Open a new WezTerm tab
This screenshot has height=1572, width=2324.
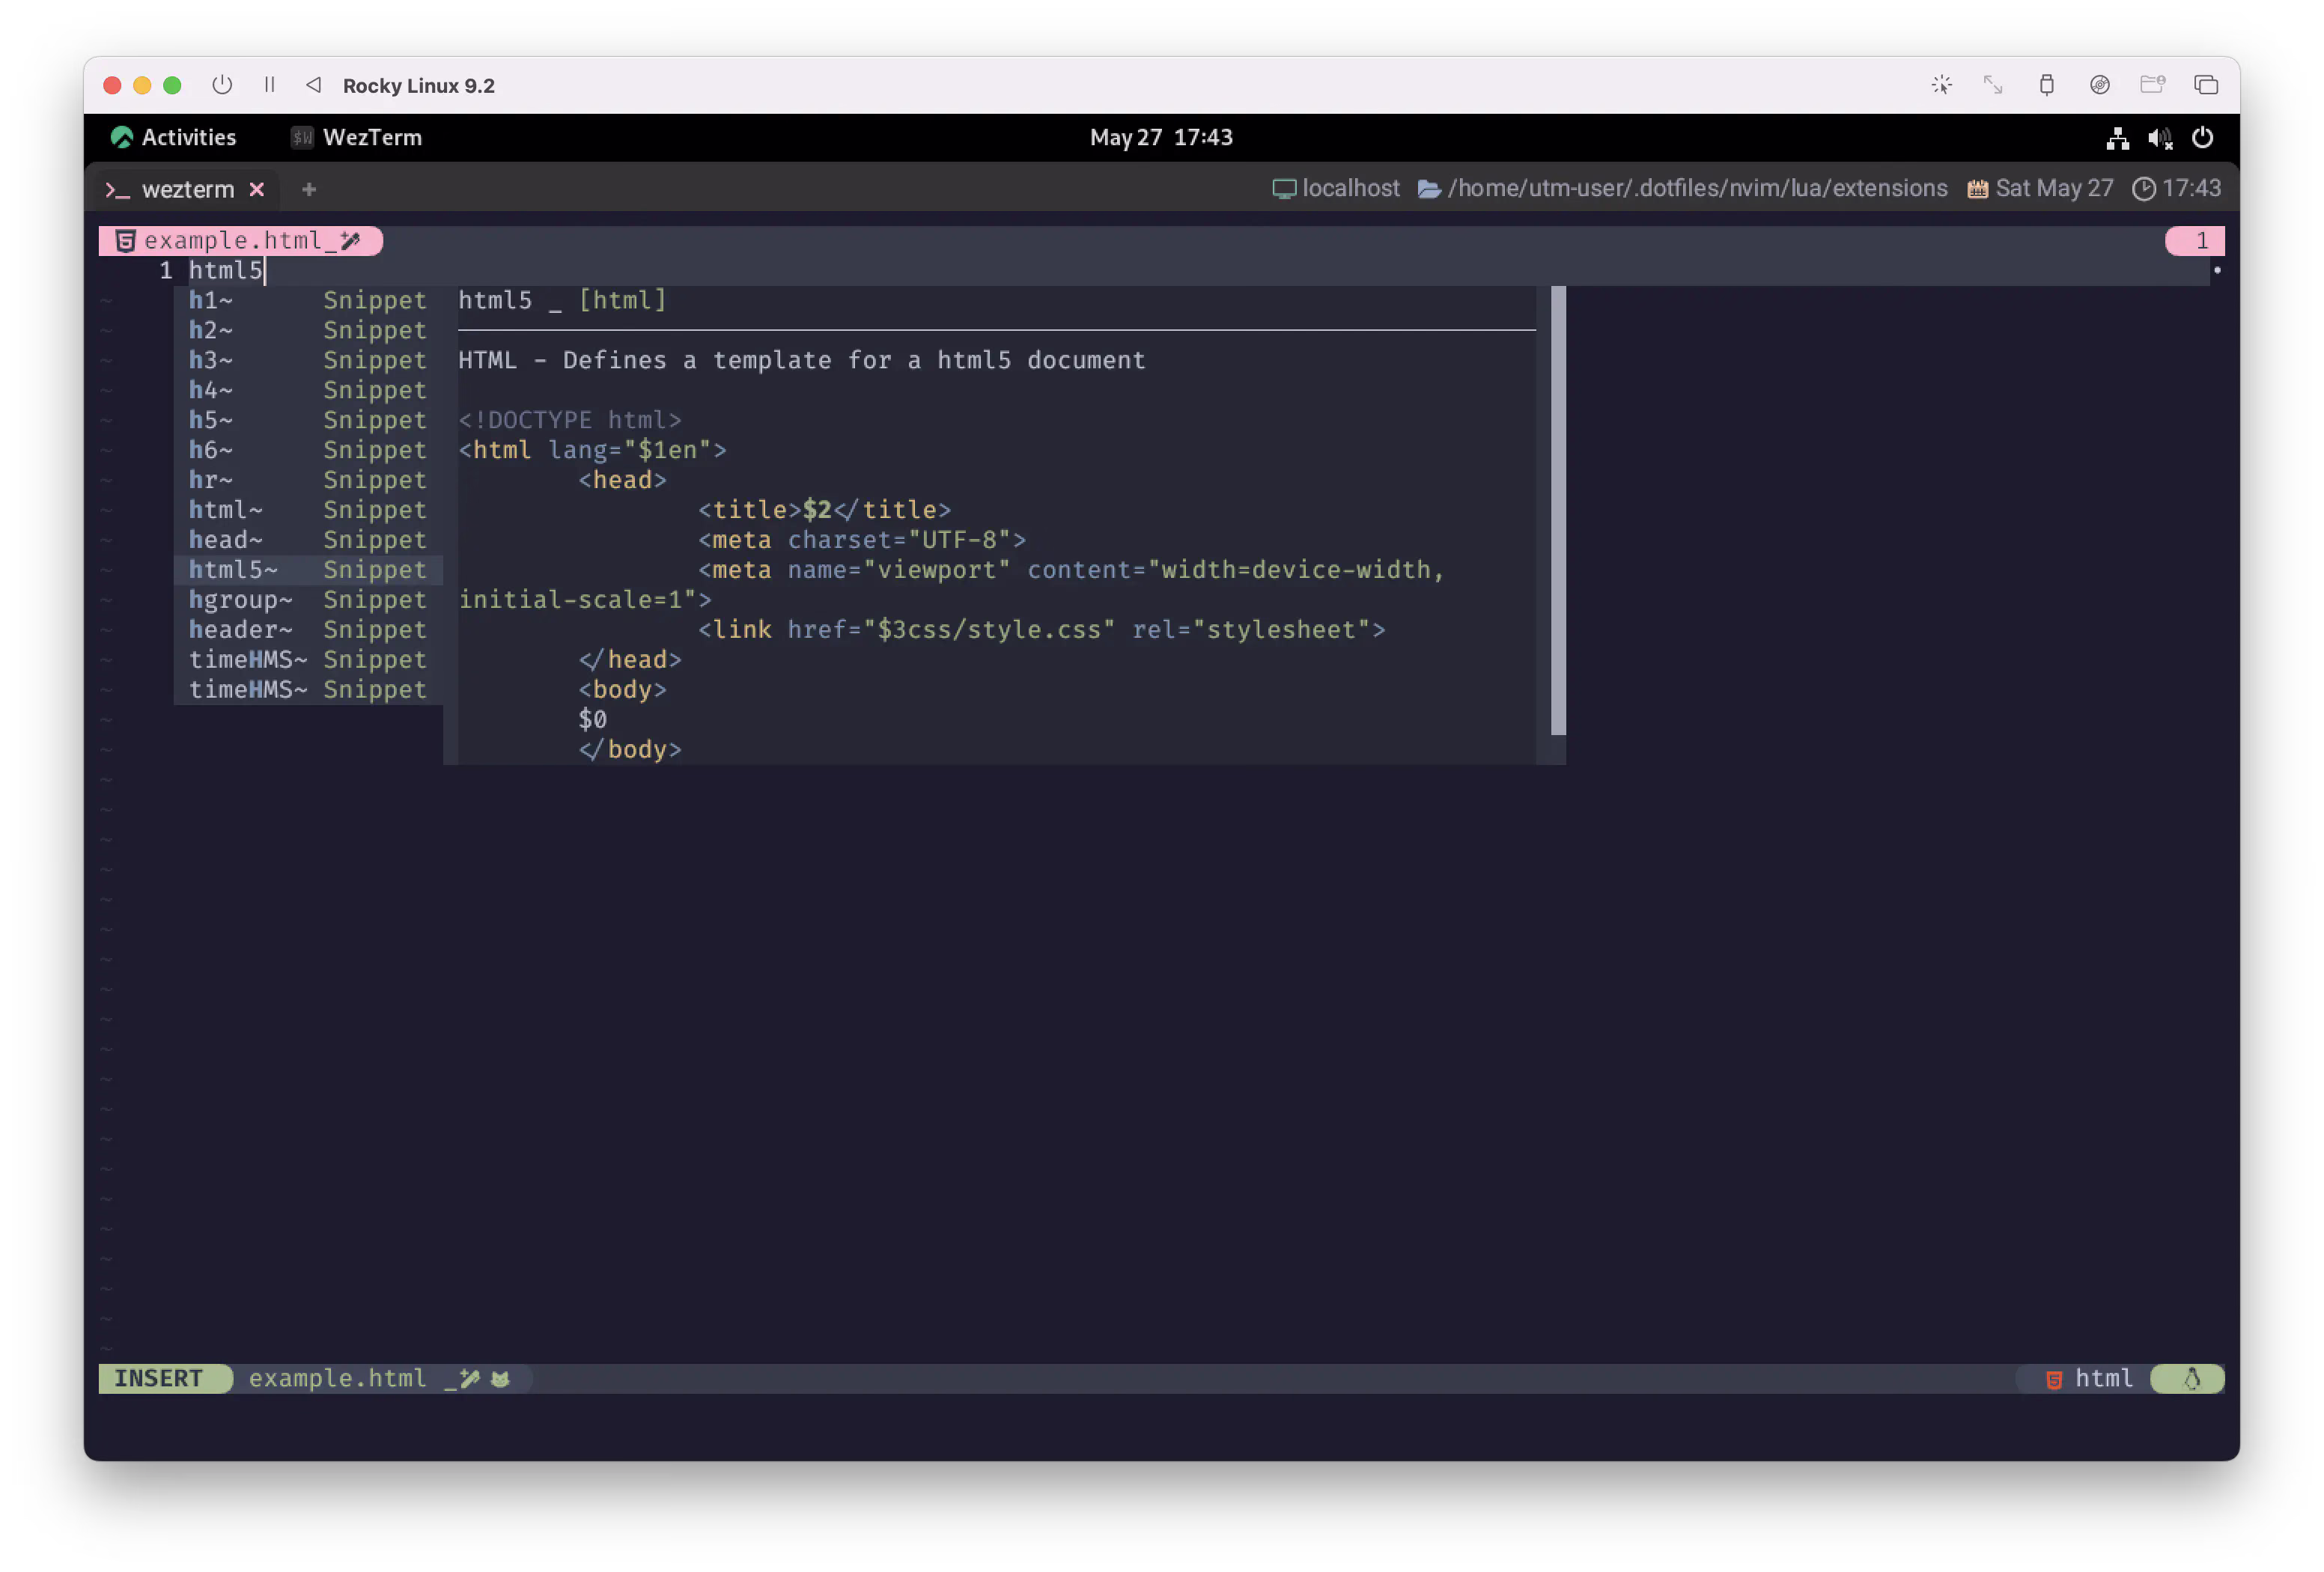[308, 189]
